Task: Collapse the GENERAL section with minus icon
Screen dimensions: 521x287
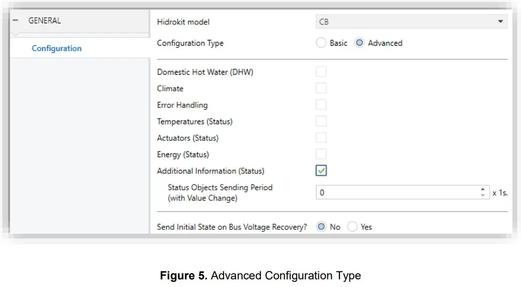Action: 15,21
